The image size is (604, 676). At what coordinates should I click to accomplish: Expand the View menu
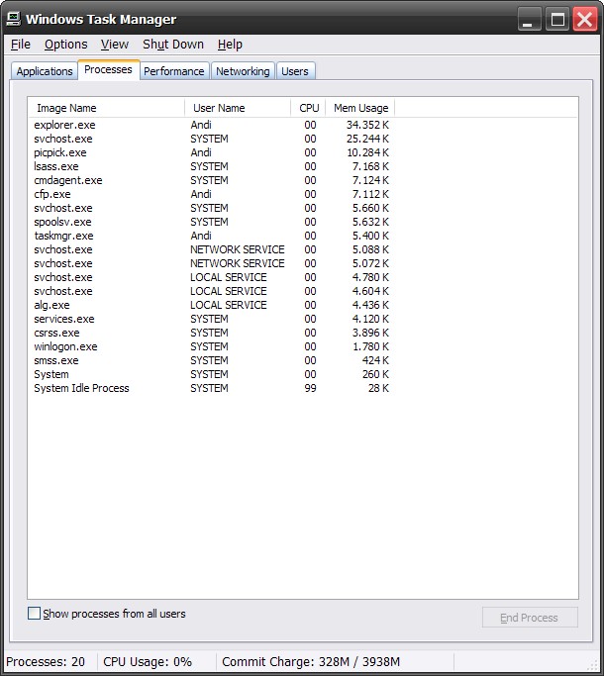(115, 45)
